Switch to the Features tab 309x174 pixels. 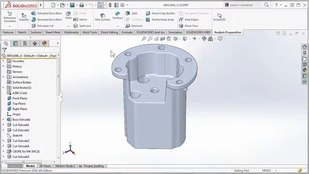click(8, 32)
